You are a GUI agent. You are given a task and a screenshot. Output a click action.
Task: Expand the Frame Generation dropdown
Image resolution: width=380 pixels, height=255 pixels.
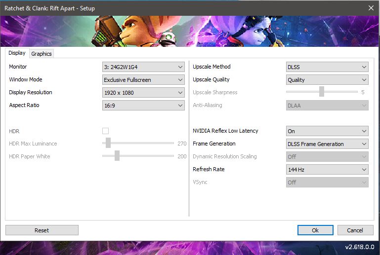point(327,144)
